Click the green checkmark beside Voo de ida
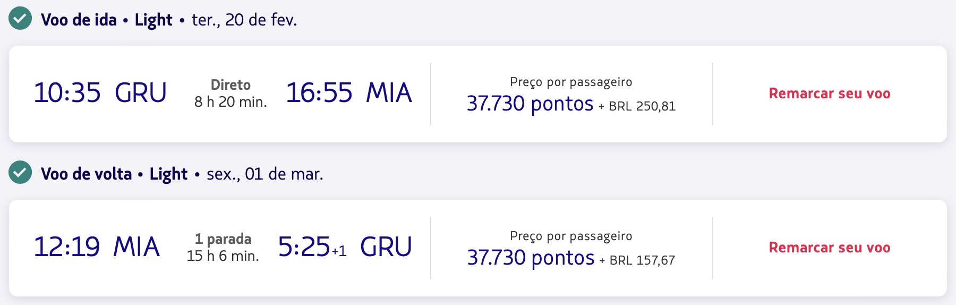 (x=20, y=19)
